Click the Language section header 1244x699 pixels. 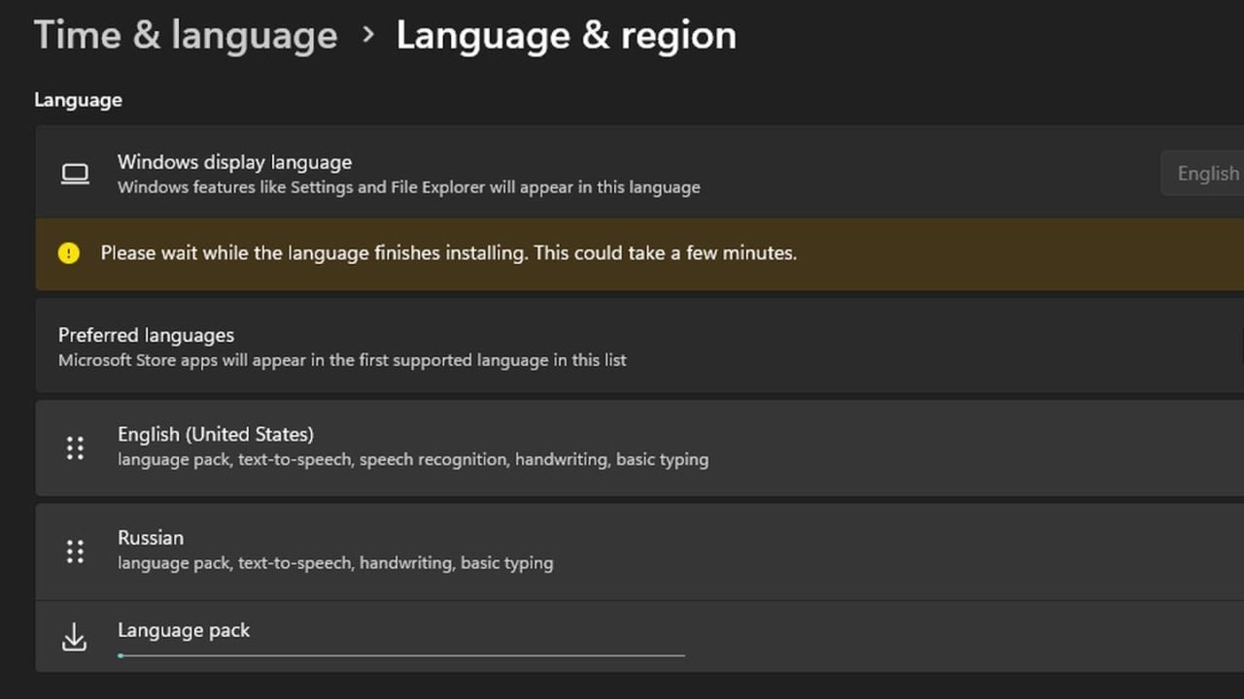(78, 100)
